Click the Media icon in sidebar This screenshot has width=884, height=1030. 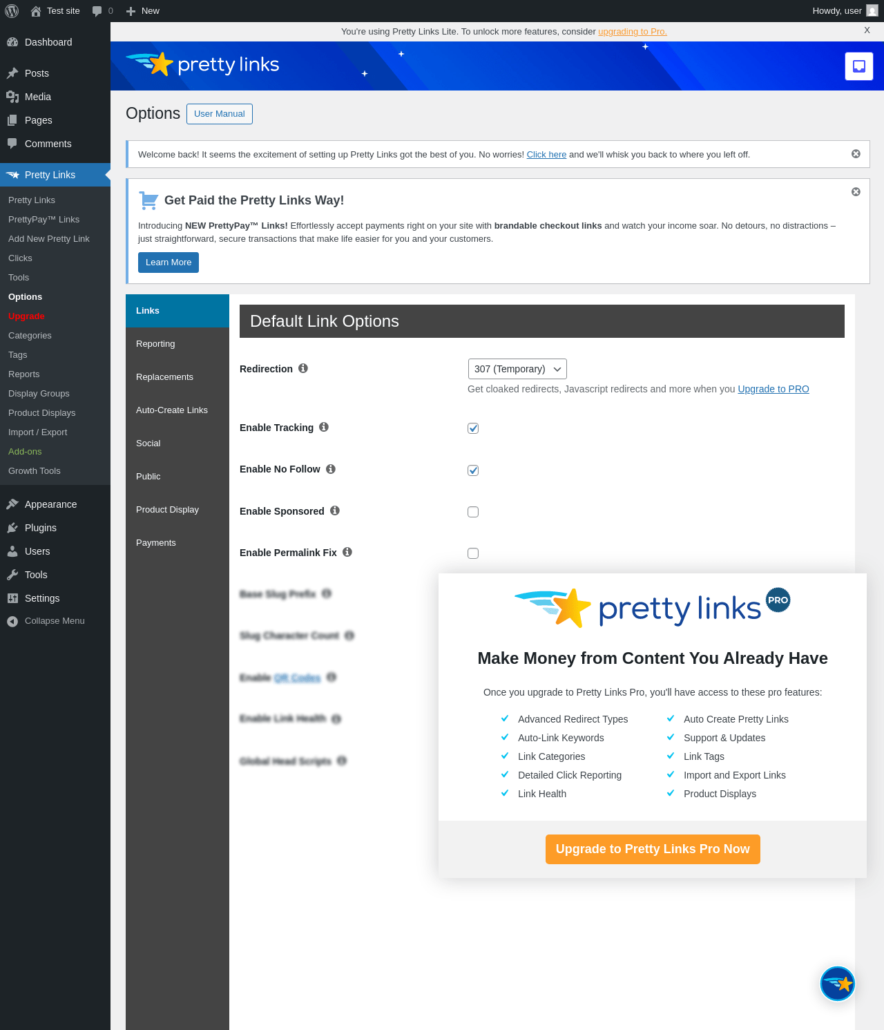12,97
